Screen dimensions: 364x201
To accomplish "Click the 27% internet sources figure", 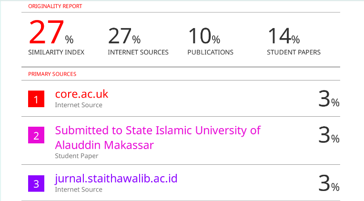I will click(x=124, y=36).
